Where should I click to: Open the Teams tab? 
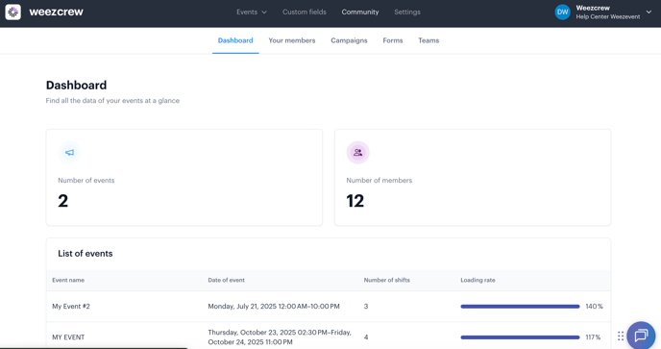coord(428,40)
